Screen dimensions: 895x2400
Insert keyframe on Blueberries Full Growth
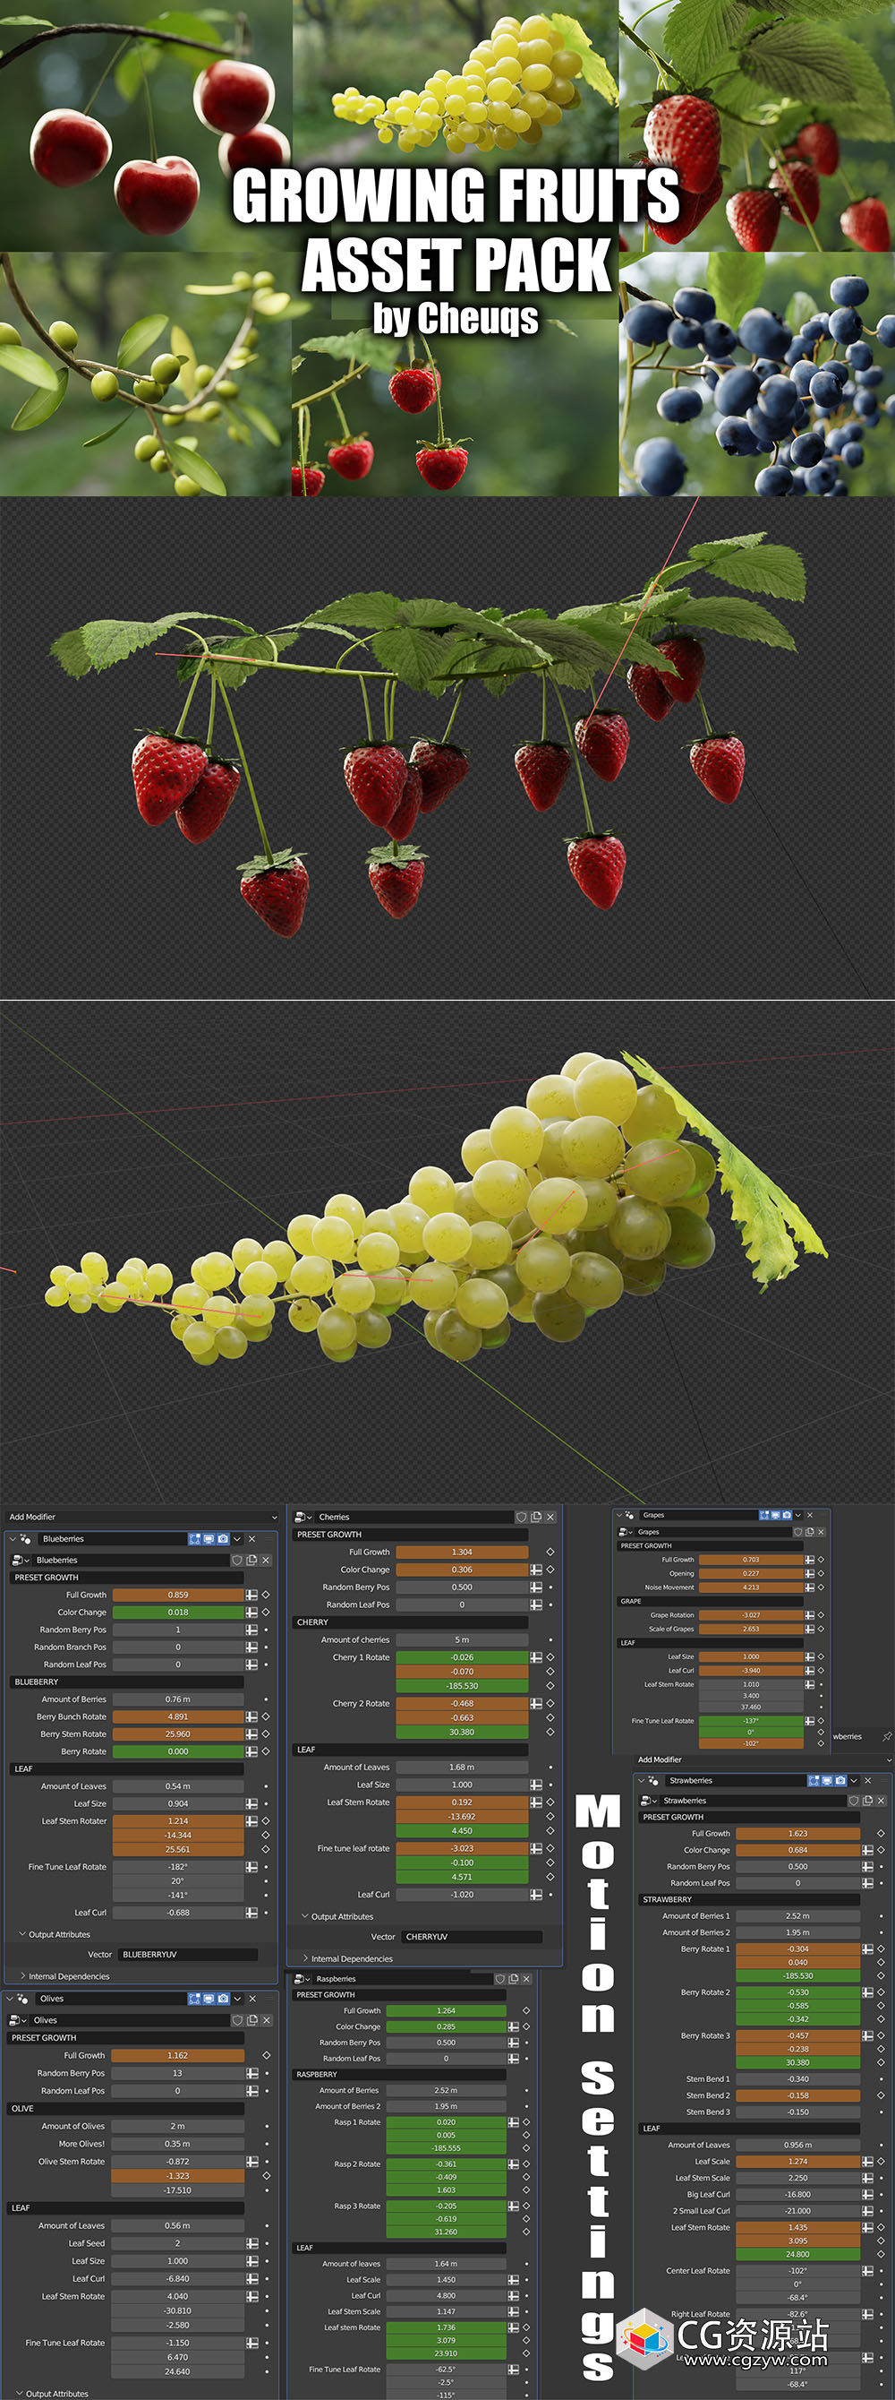click(x=266, y=1595)
